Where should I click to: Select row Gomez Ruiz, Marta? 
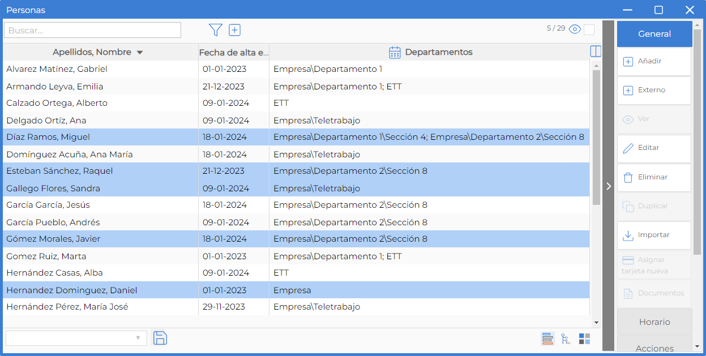296,256
